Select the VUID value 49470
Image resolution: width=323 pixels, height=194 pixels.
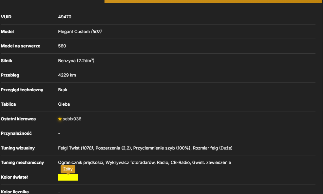tap(65, 17)
